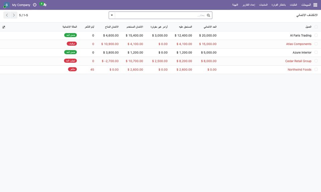
Task: Sort by the أوامر غير مفوترة column header
Action: (x=159, y=27)
